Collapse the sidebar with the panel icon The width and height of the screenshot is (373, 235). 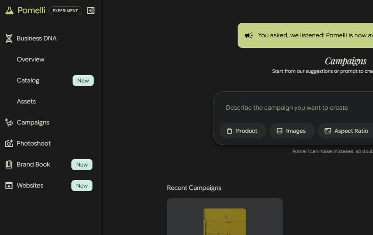pos(91,11)
